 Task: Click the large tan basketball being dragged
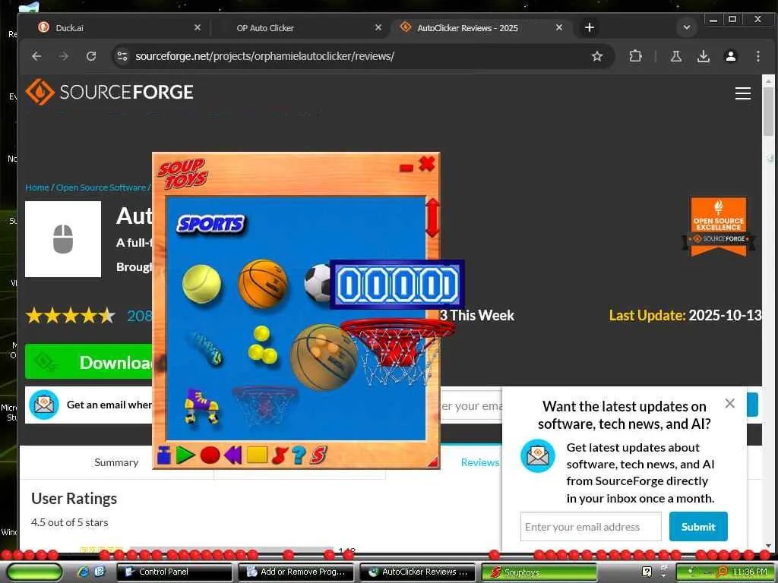click(x=323, y=357)
